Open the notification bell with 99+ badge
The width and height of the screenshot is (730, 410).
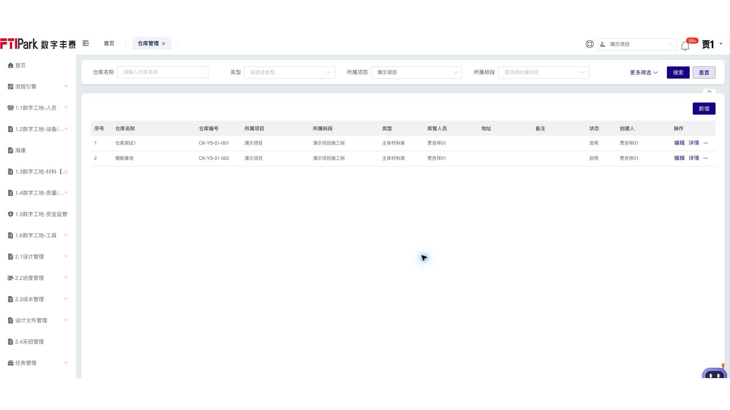[685, 46]
